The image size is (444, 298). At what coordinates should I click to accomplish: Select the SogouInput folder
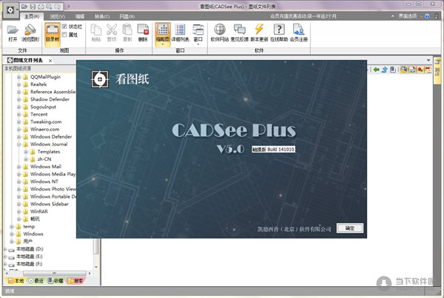click(x=43, y=107)
